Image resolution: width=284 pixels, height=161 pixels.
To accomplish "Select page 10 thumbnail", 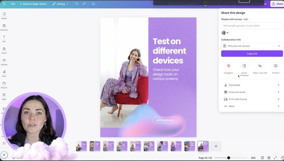I will [x=203, y=146].
